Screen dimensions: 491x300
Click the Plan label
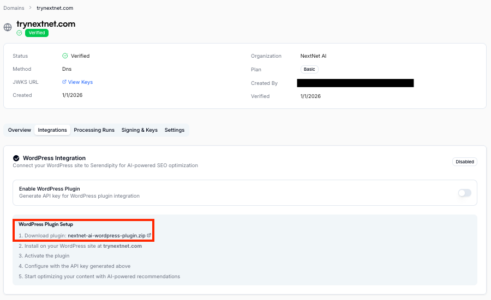(256, 69)
